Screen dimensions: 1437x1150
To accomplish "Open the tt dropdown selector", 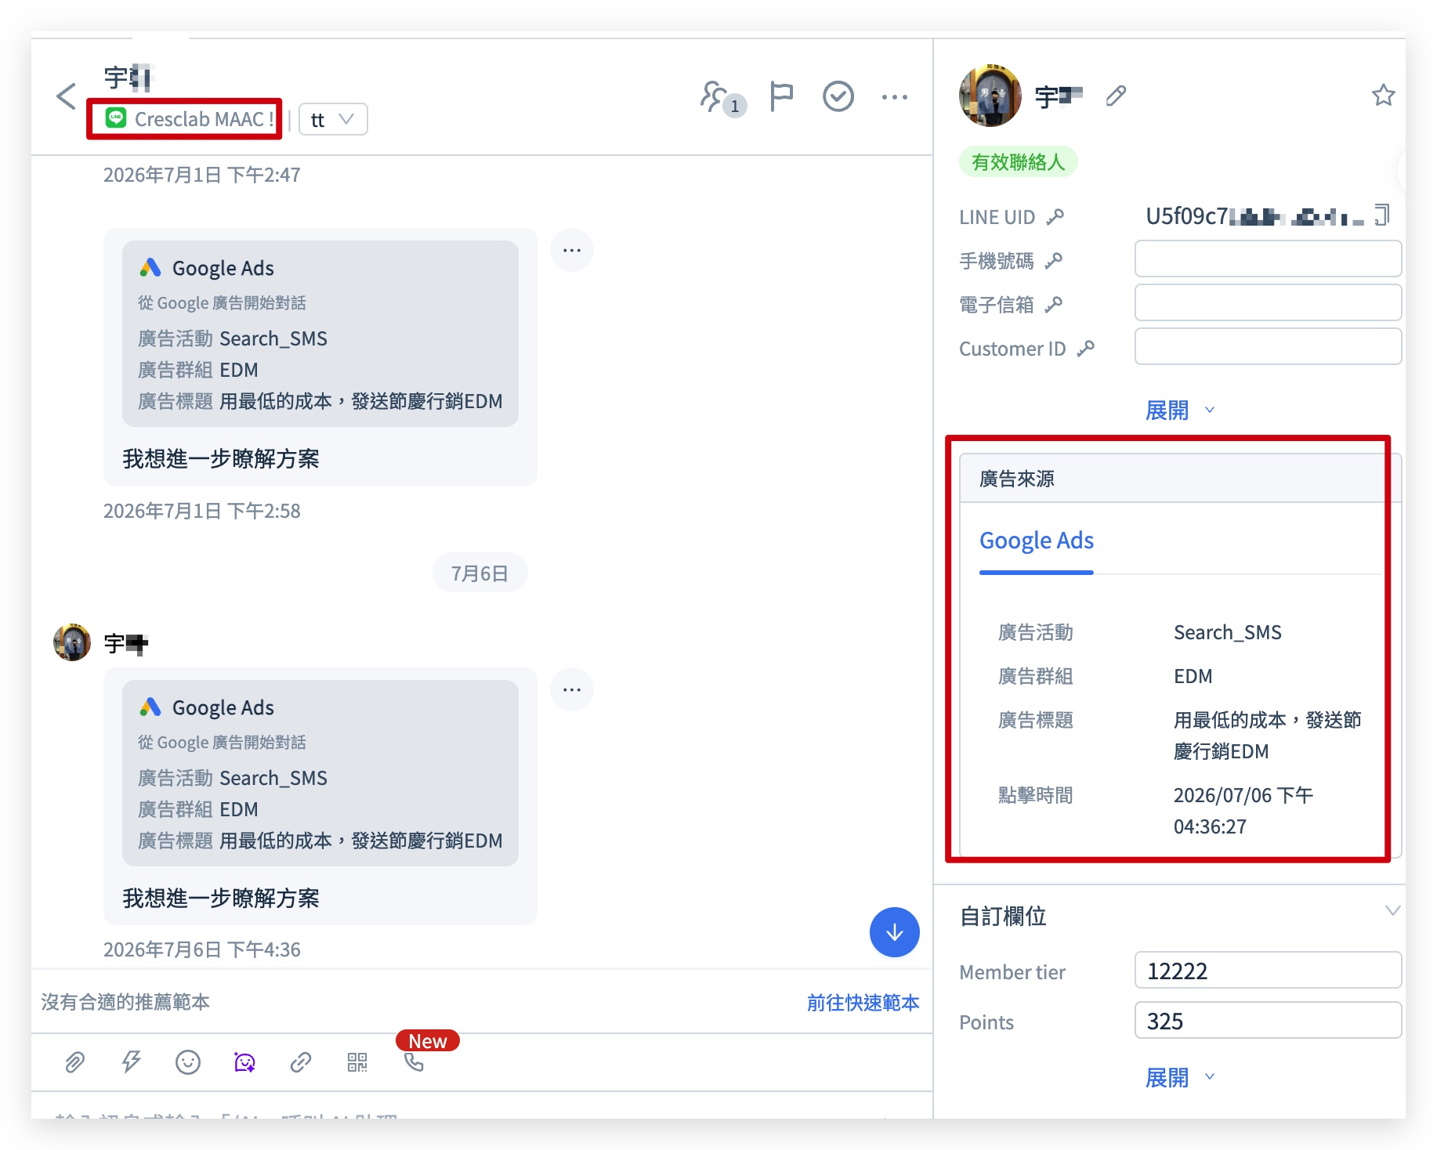I will [334, 119].
